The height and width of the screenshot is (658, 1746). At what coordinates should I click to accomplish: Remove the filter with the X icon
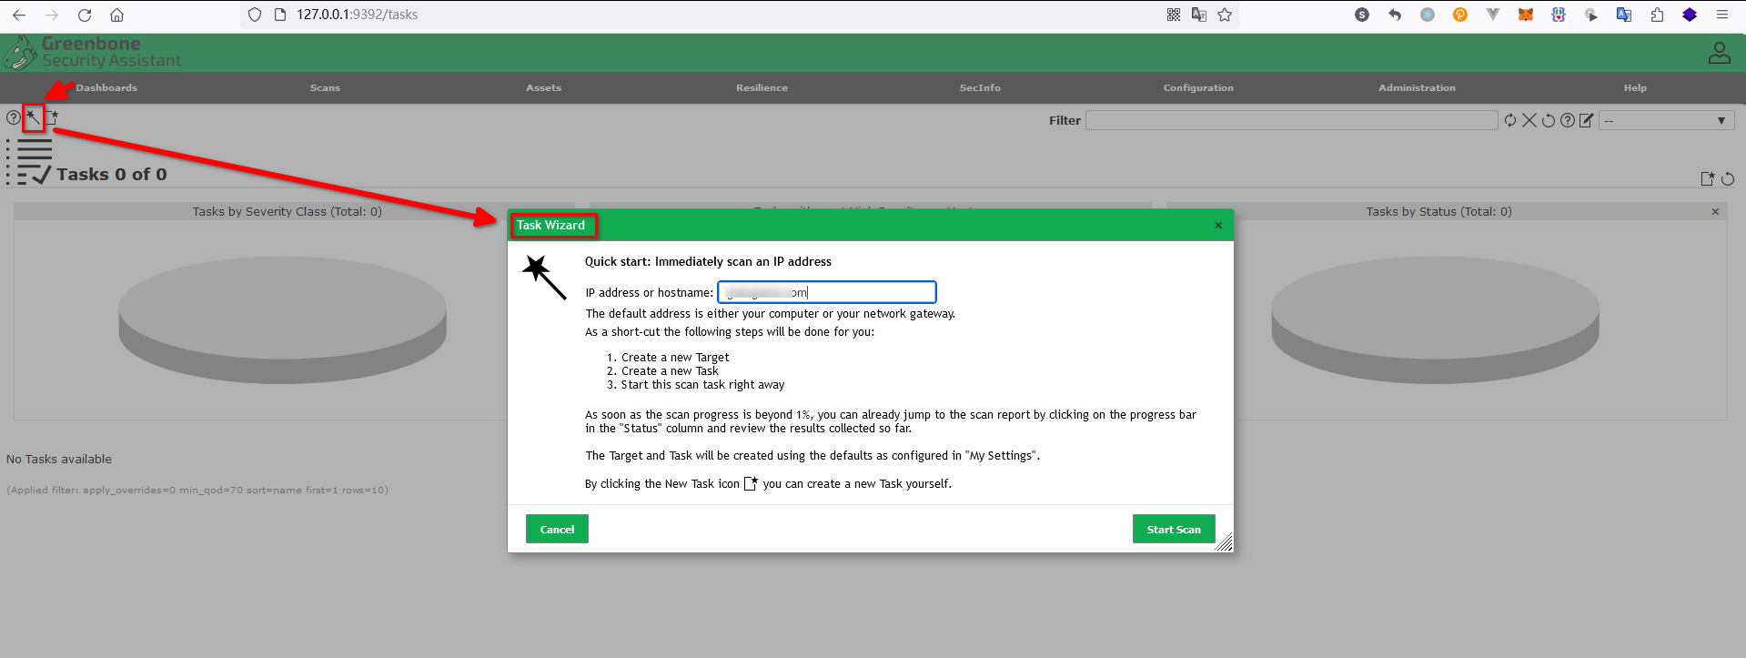pos(1529,120)
